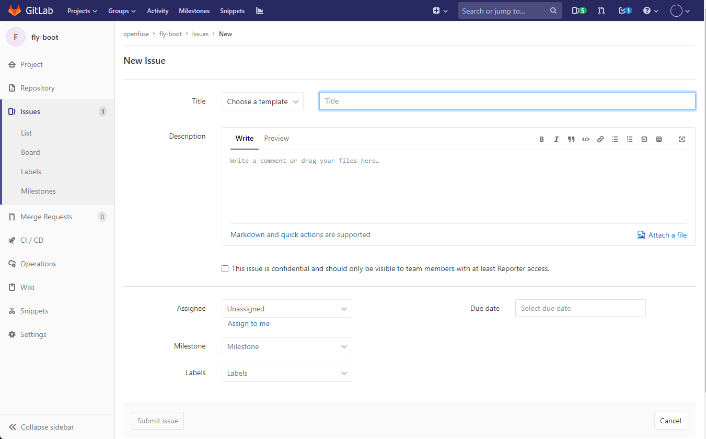706x439 pixels.
Task: Open the Groups menu
Action: pyautogui.click(x=122, y=11)
